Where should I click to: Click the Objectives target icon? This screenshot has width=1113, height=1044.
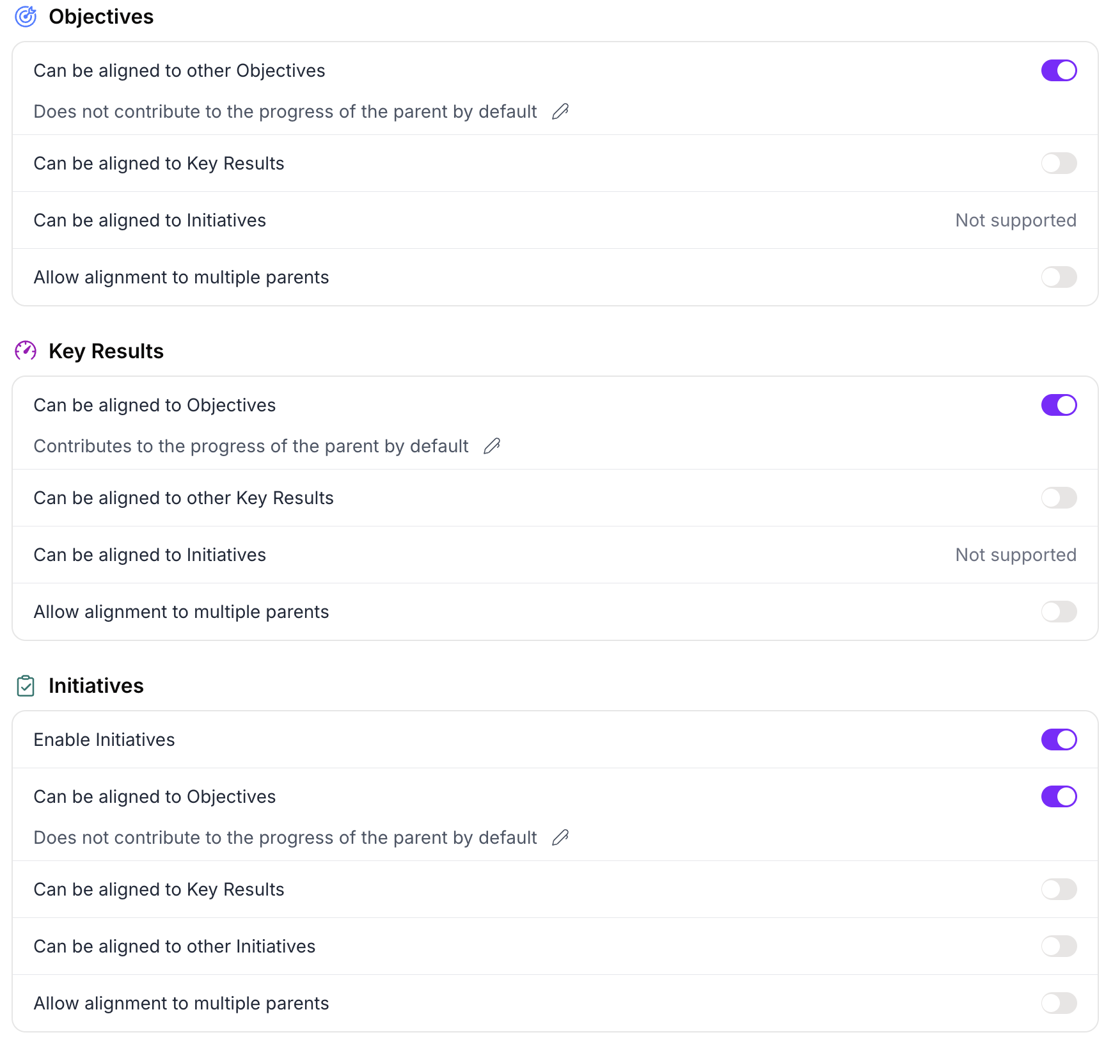coord(26,17)
